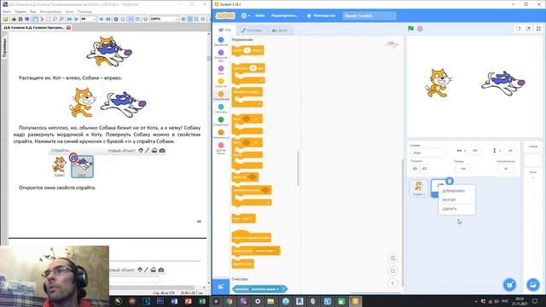
Task: Switch to small stage layout
Action: coord(519,29)
